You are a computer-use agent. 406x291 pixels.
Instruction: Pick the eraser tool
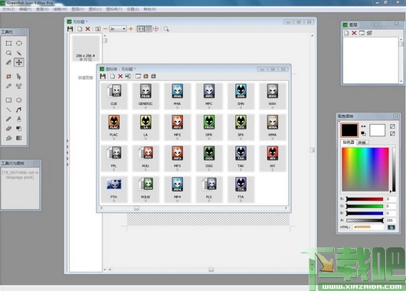[8, 129]
